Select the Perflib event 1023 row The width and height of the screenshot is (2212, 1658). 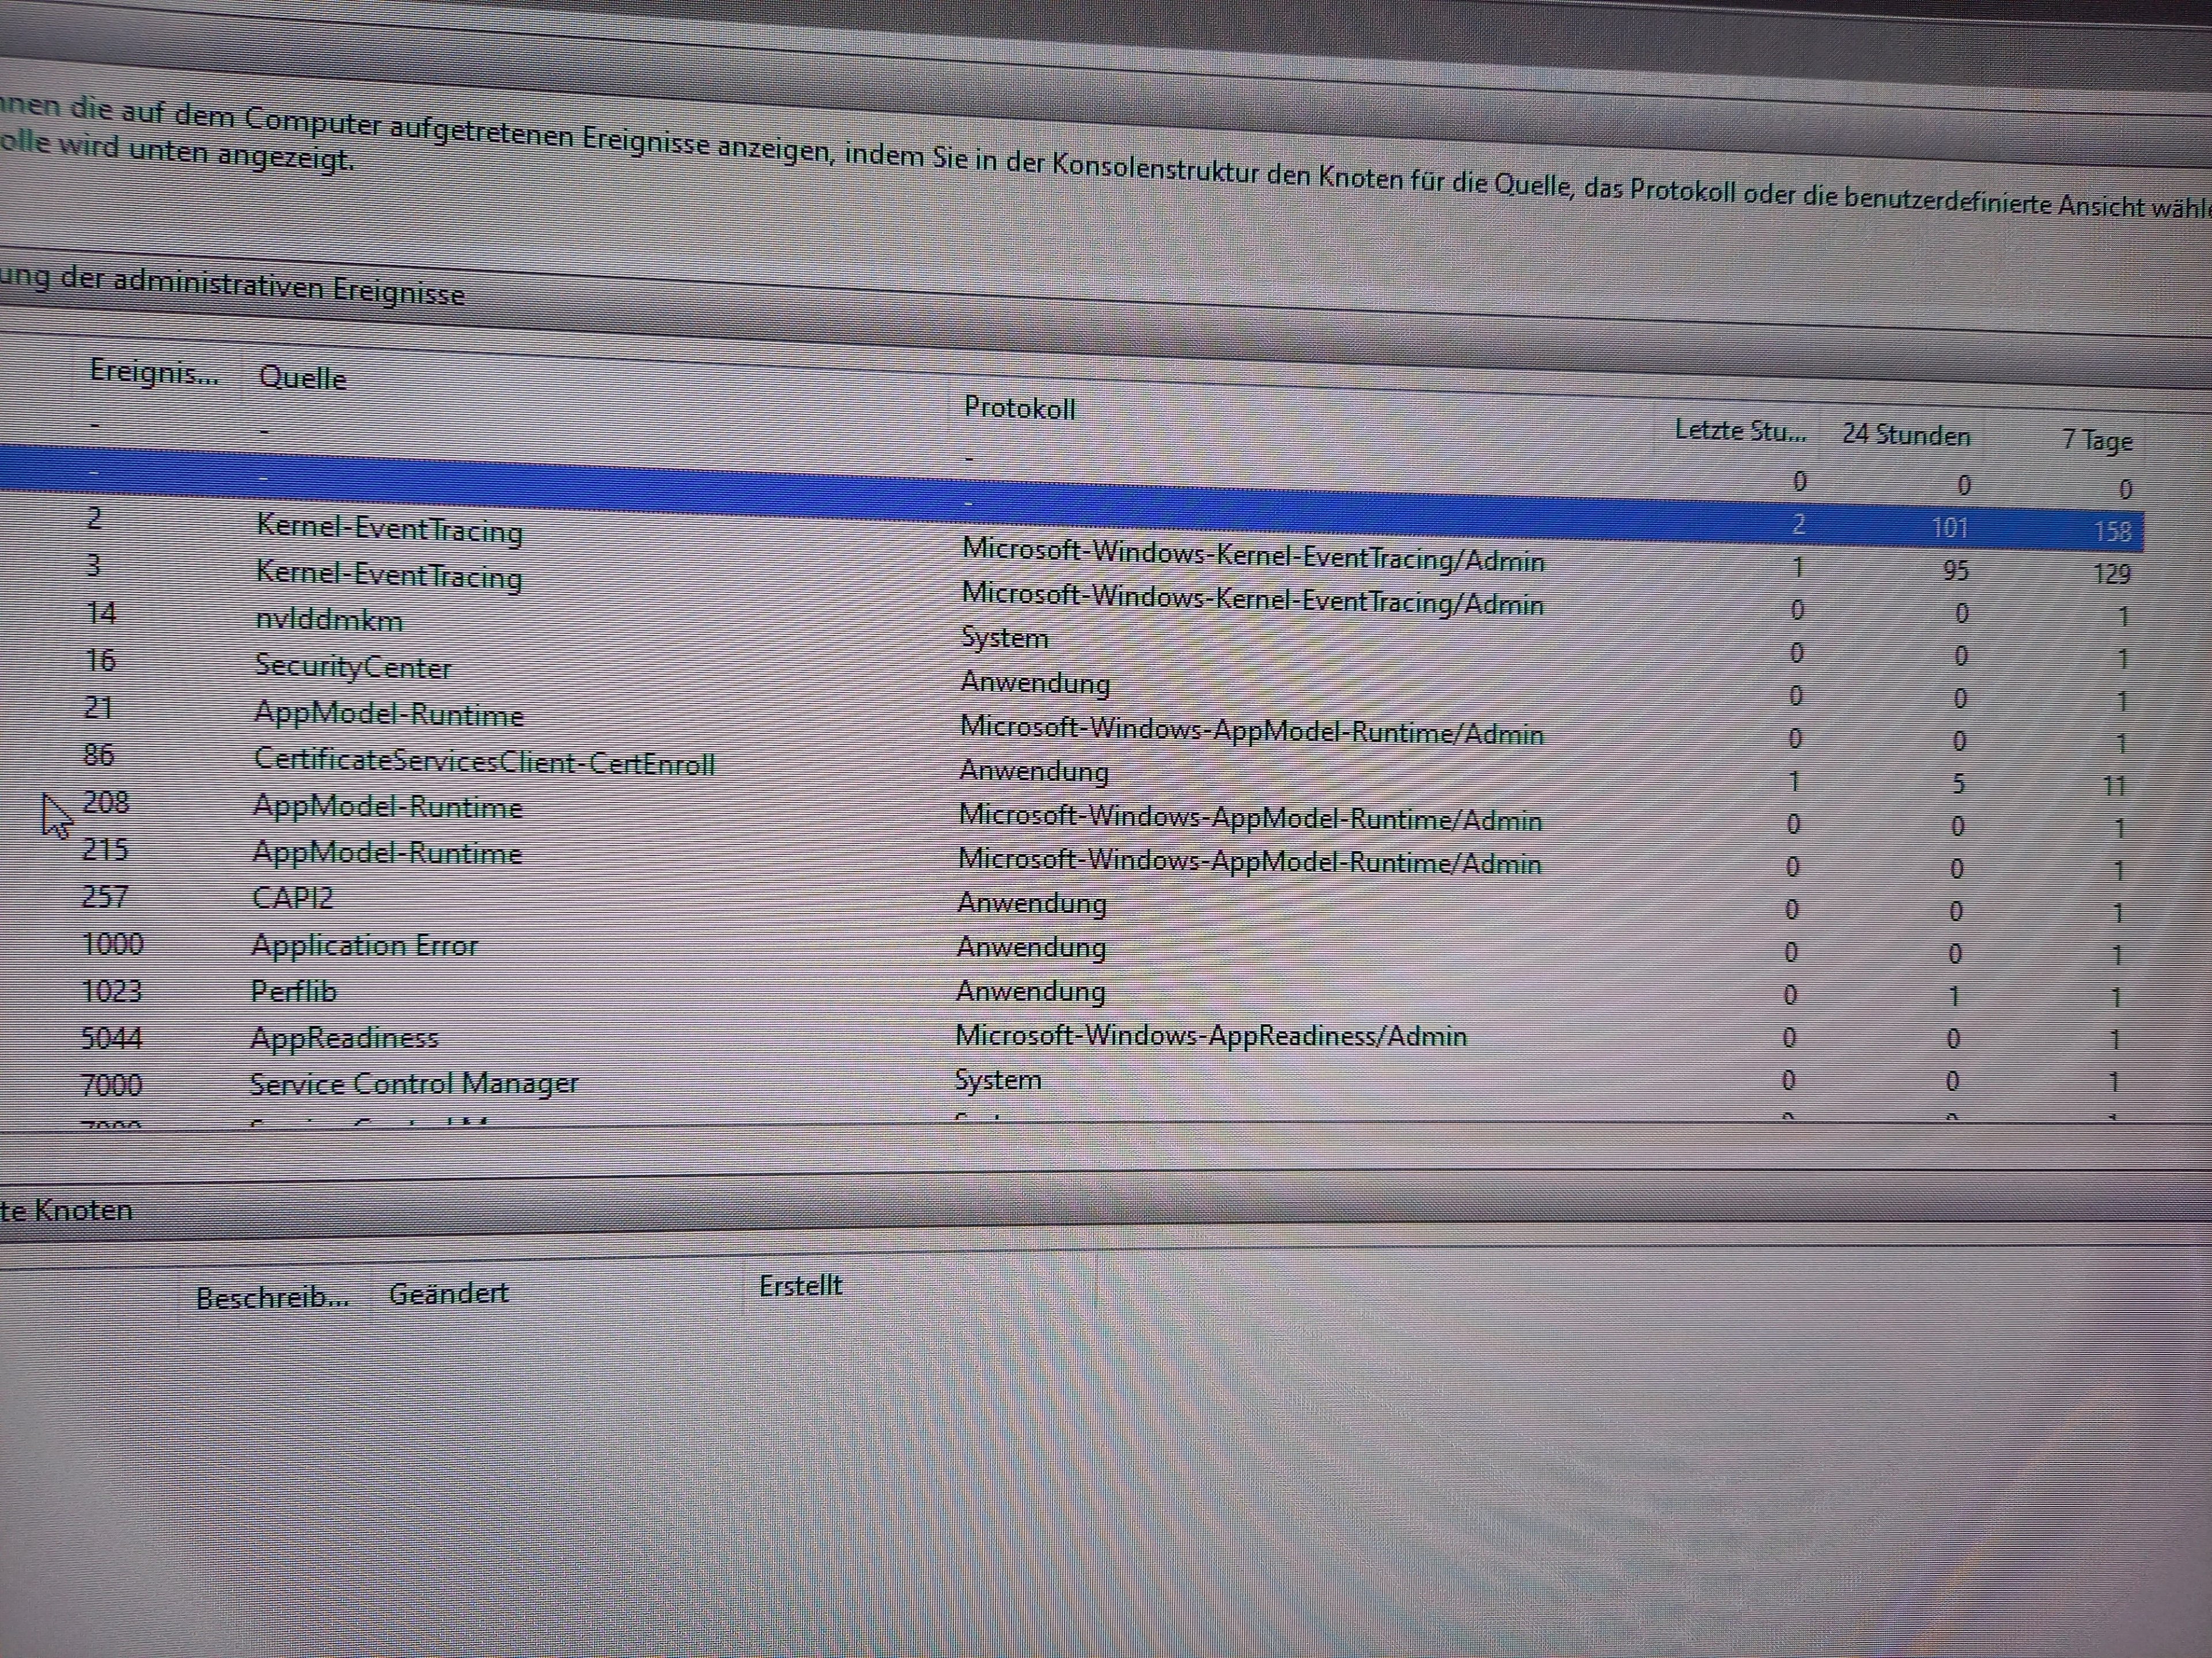(x=293, y=991)
